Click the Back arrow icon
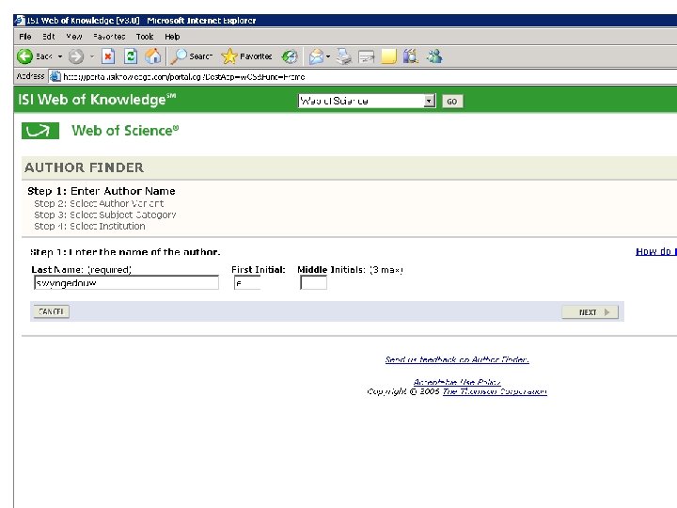 click(24, 56)
